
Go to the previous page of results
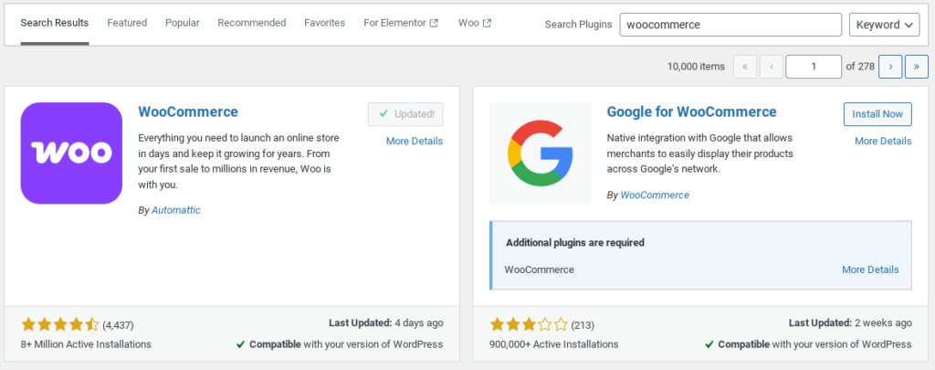pos(771,67)
